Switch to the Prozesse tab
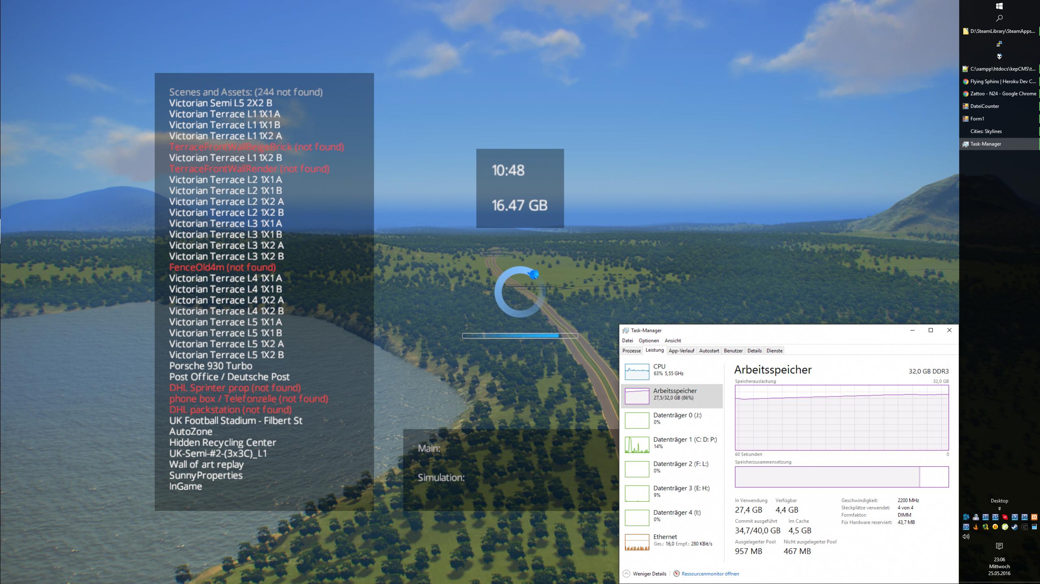 click(631, 351)
